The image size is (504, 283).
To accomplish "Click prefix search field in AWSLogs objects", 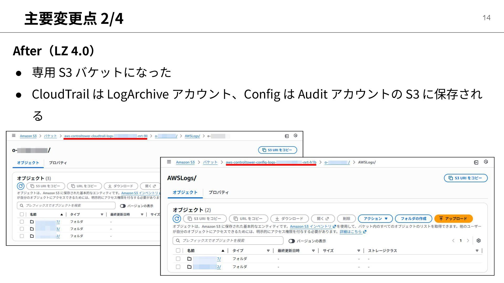I will (228, 241).
